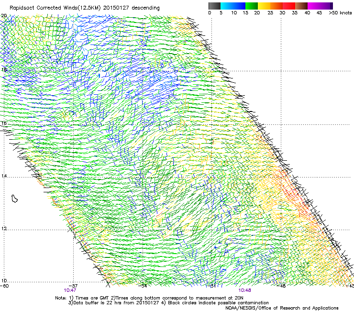
Task: Click the Rapidscat Corrected Winds title text
Action: point(85,8)
